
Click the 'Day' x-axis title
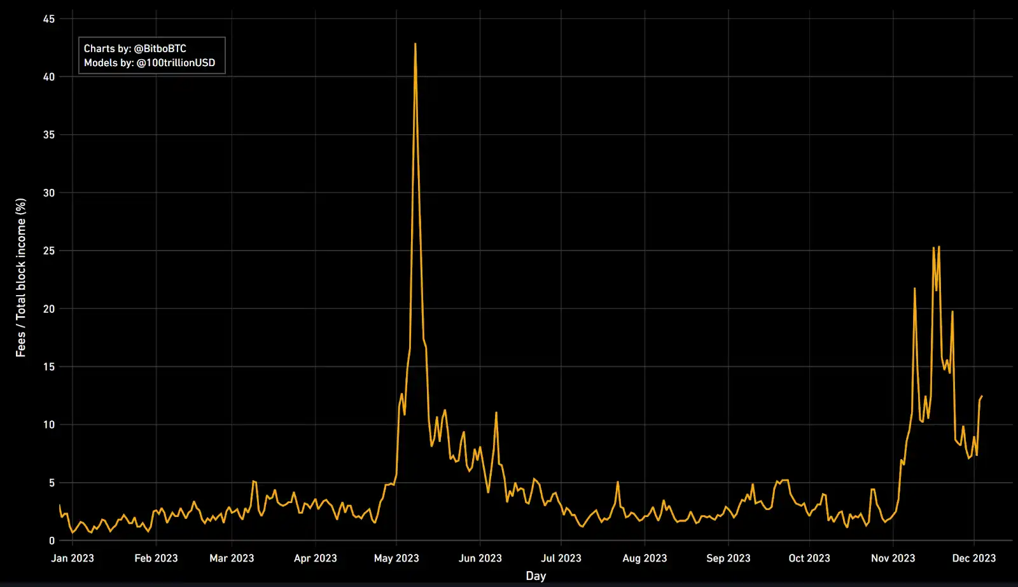(x=536, y=576)
